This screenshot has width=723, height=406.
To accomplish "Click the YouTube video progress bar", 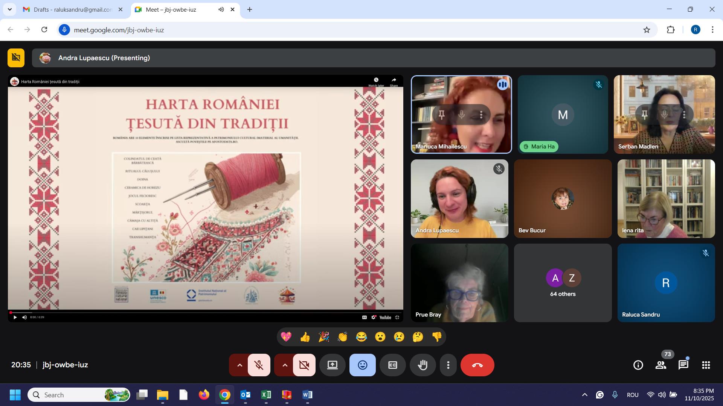I will click(x=205, y=312).
